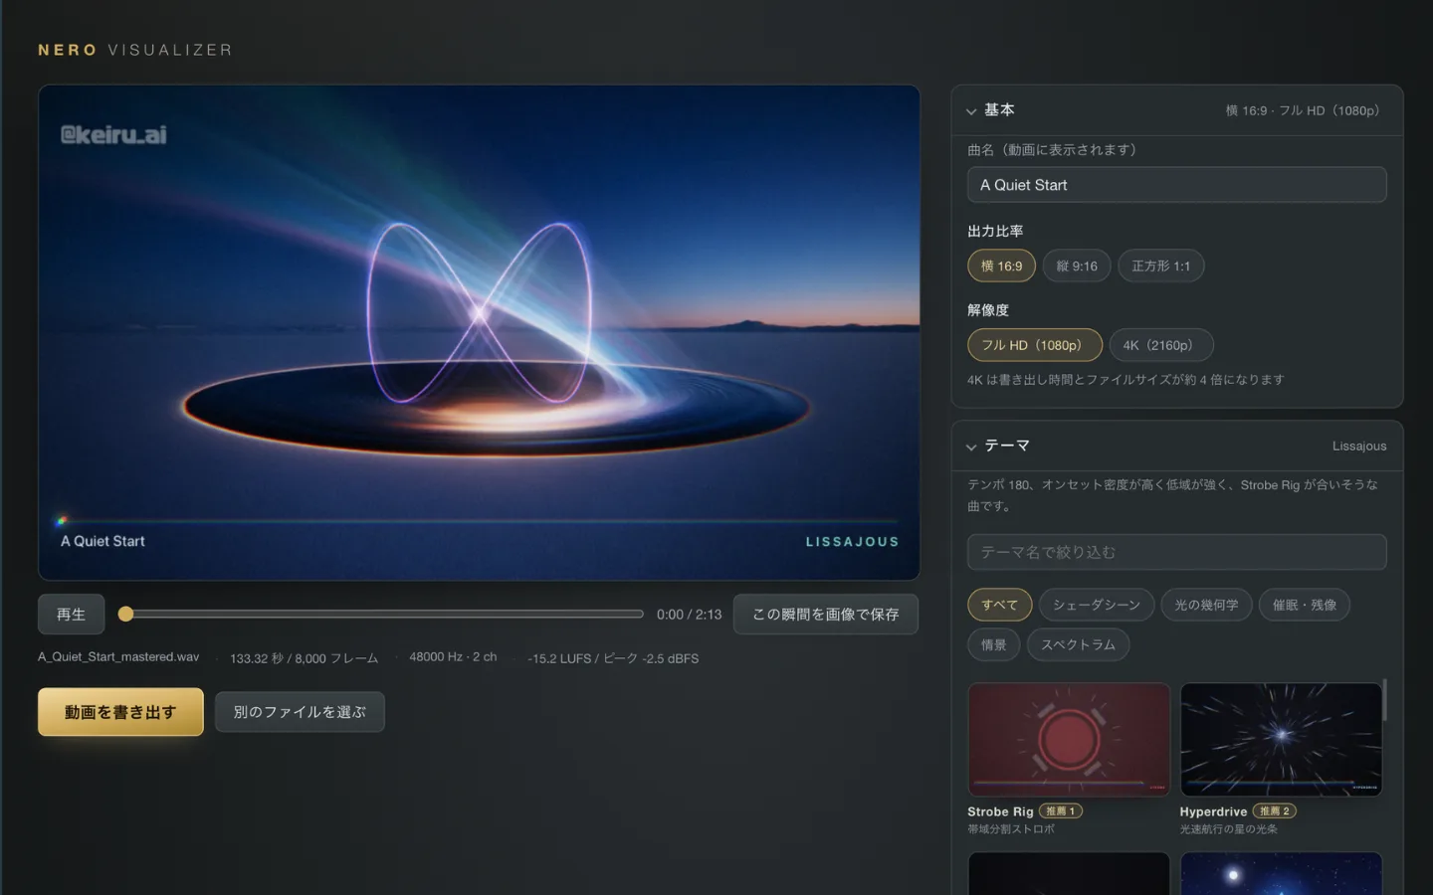The image size is (1433, 895).
Task: Filter themes by 情景
Action: (x=993, y=644)
